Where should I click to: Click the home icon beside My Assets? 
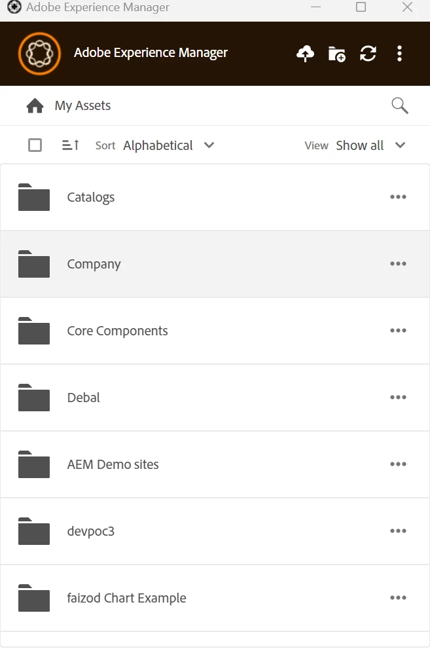click(x=35, y=105)
